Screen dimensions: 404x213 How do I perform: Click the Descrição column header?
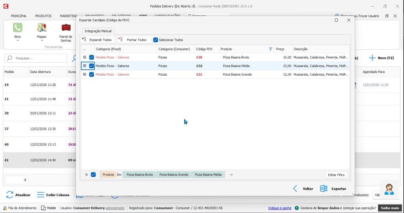(x=321, y=49)
